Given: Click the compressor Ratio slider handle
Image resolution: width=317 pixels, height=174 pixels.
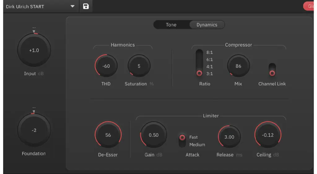Looking at the screenshot, I should coord(199,73).
